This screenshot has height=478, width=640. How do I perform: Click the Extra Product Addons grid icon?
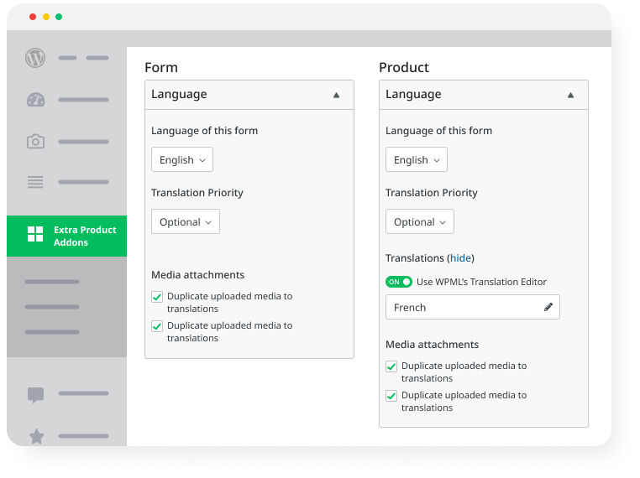tap(35, 234)
